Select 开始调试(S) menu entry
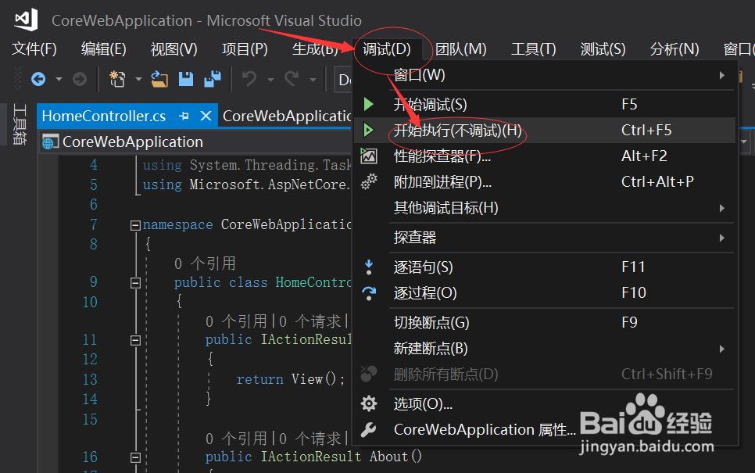Screen dimensions: 755x473 [x=545, y=105]
